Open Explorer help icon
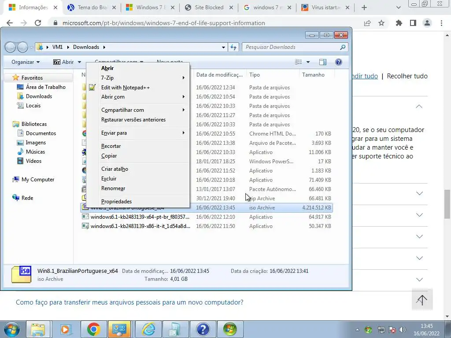 click(x=339, y=62)
